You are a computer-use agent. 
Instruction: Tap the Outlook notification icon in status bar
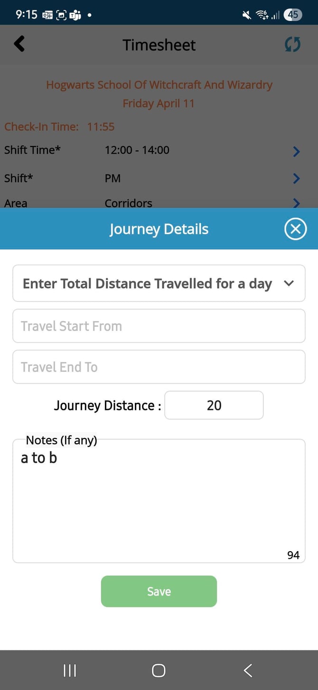[47, 15]
